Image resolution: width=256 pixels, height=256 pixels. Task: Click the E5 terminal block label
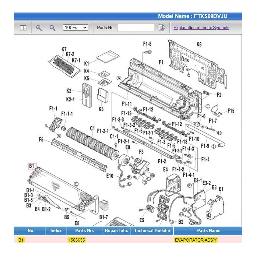tap(142, 220)
